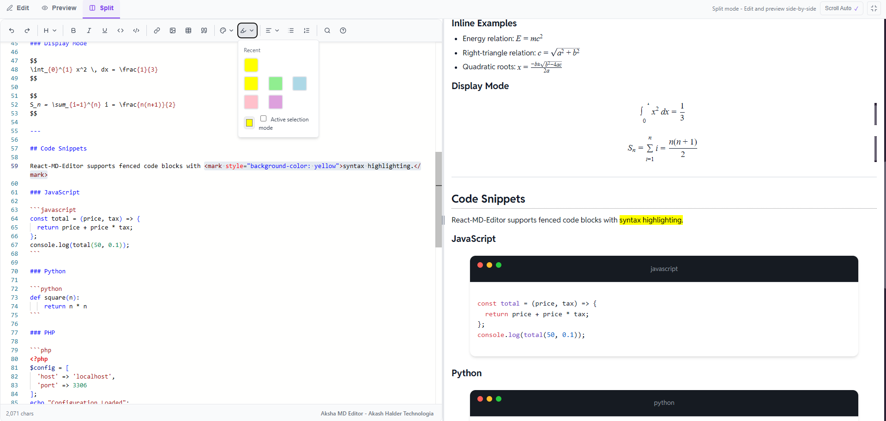Open the search tool
Screen dimensions: 886x421
tap(327, 30)
